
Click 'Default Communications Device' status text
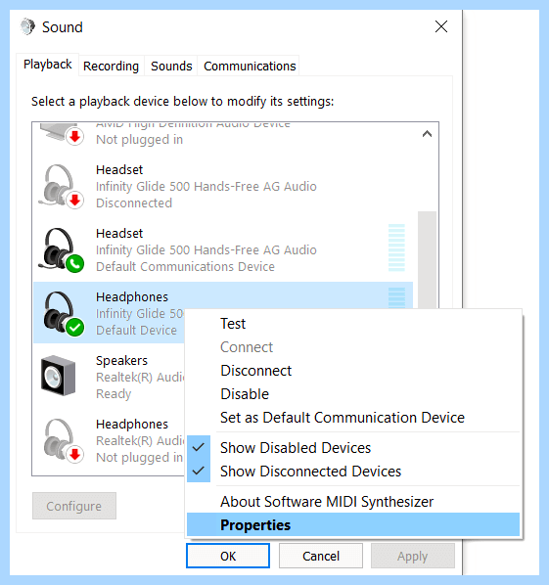185,266
